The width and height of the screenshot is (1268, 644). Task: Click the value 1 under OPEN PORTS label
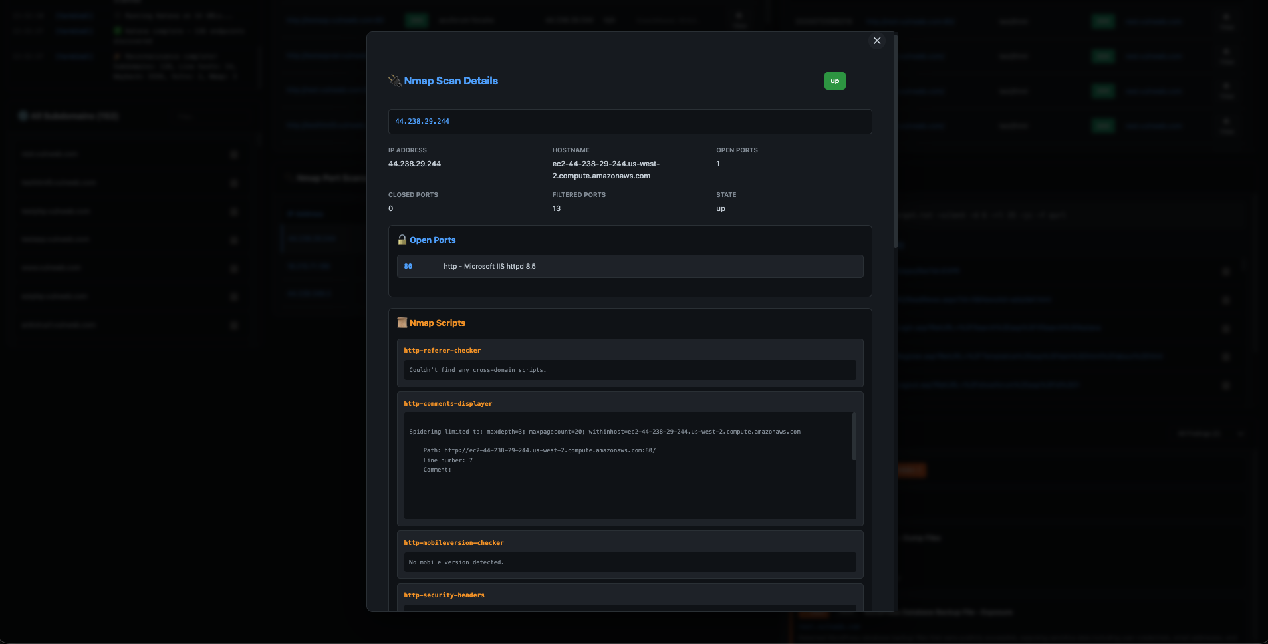(718, 164)
